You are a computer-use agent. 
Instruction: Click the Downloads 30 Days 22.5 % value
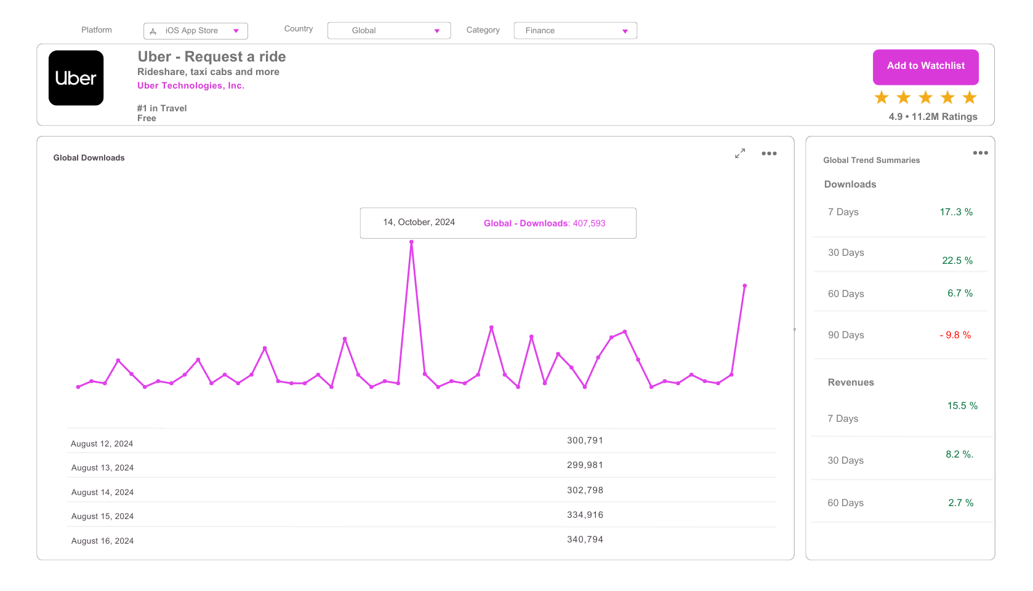pyautogui.click(x=957, y=261)
